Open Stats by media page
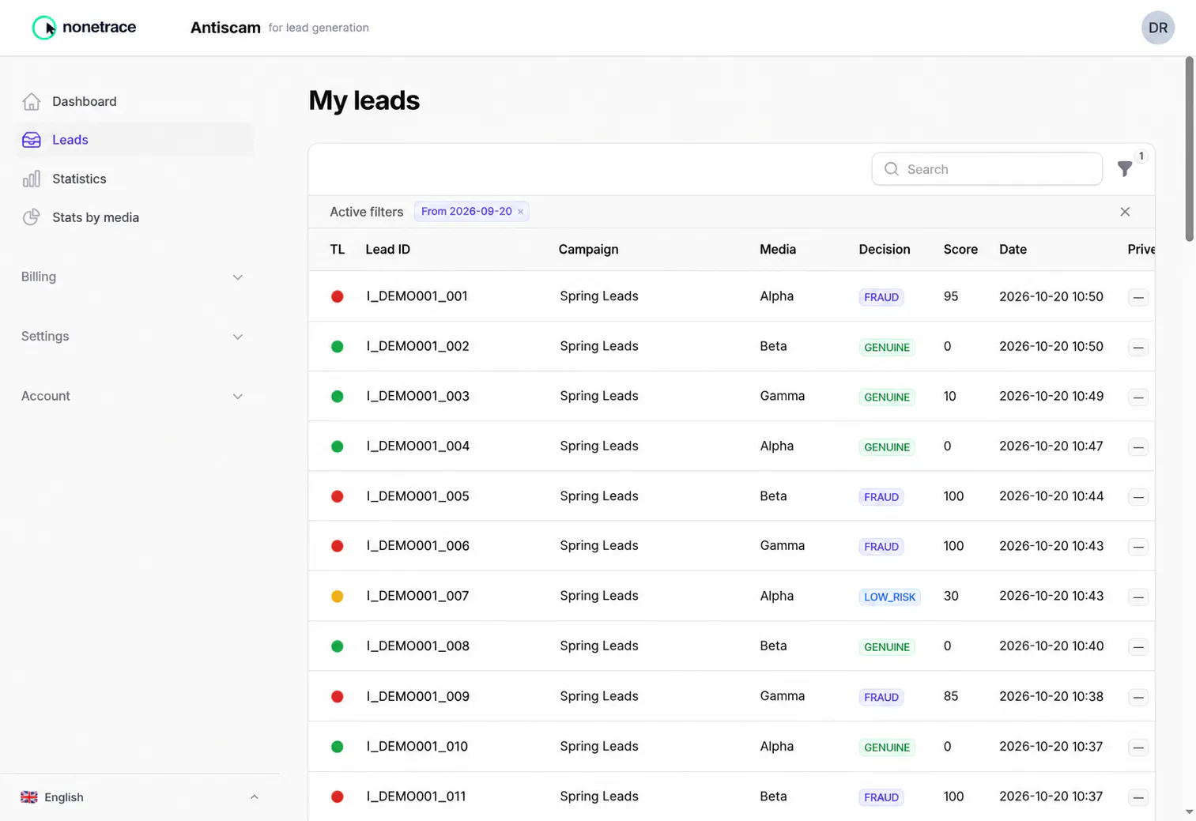Viewport: 1196px width, 821px height. 134,217
